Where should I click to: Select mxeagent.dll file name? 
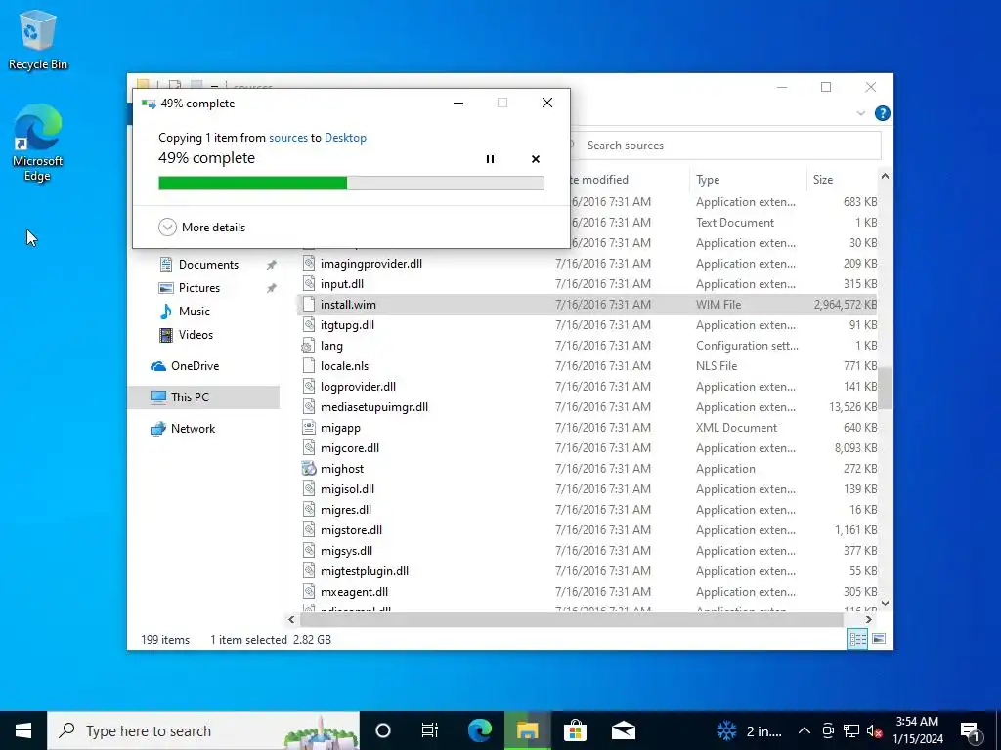[x=354, y=591]
